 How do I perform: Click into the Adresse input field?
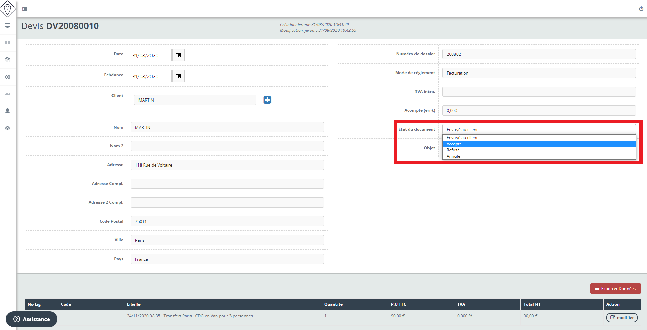(227, 165)
